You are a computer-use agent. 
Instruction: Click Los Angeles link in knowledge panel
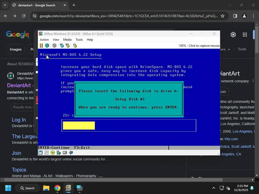243,131
